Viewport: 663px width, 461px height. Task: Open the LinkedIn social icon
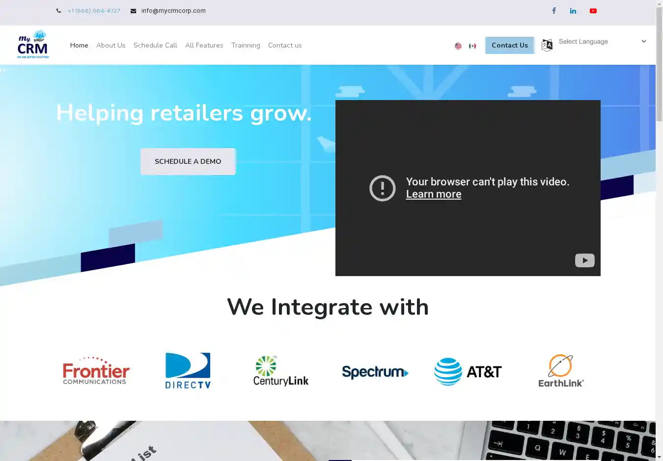573,11
